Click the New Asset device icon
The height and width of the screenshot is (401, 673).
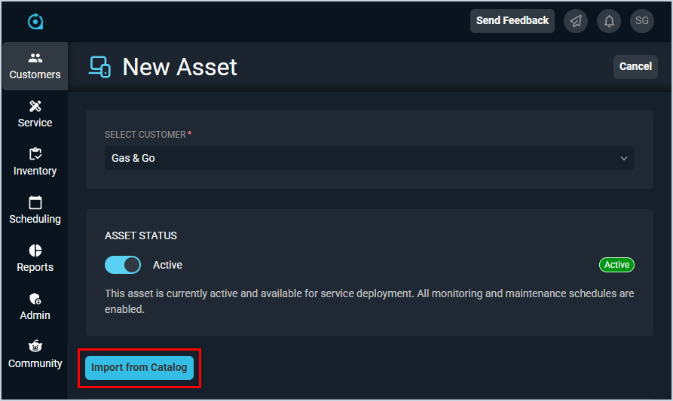(99, 67)
